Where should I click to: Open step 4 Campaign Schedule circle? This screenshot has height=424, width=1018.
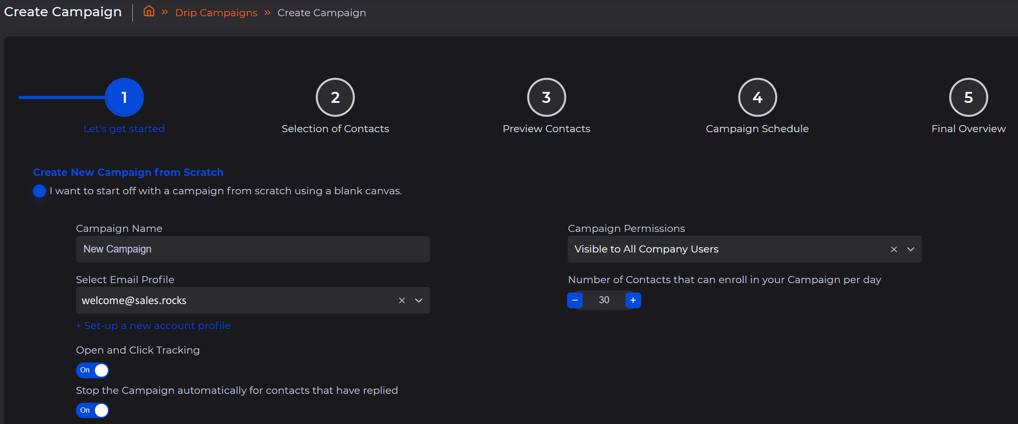(757, 97)
